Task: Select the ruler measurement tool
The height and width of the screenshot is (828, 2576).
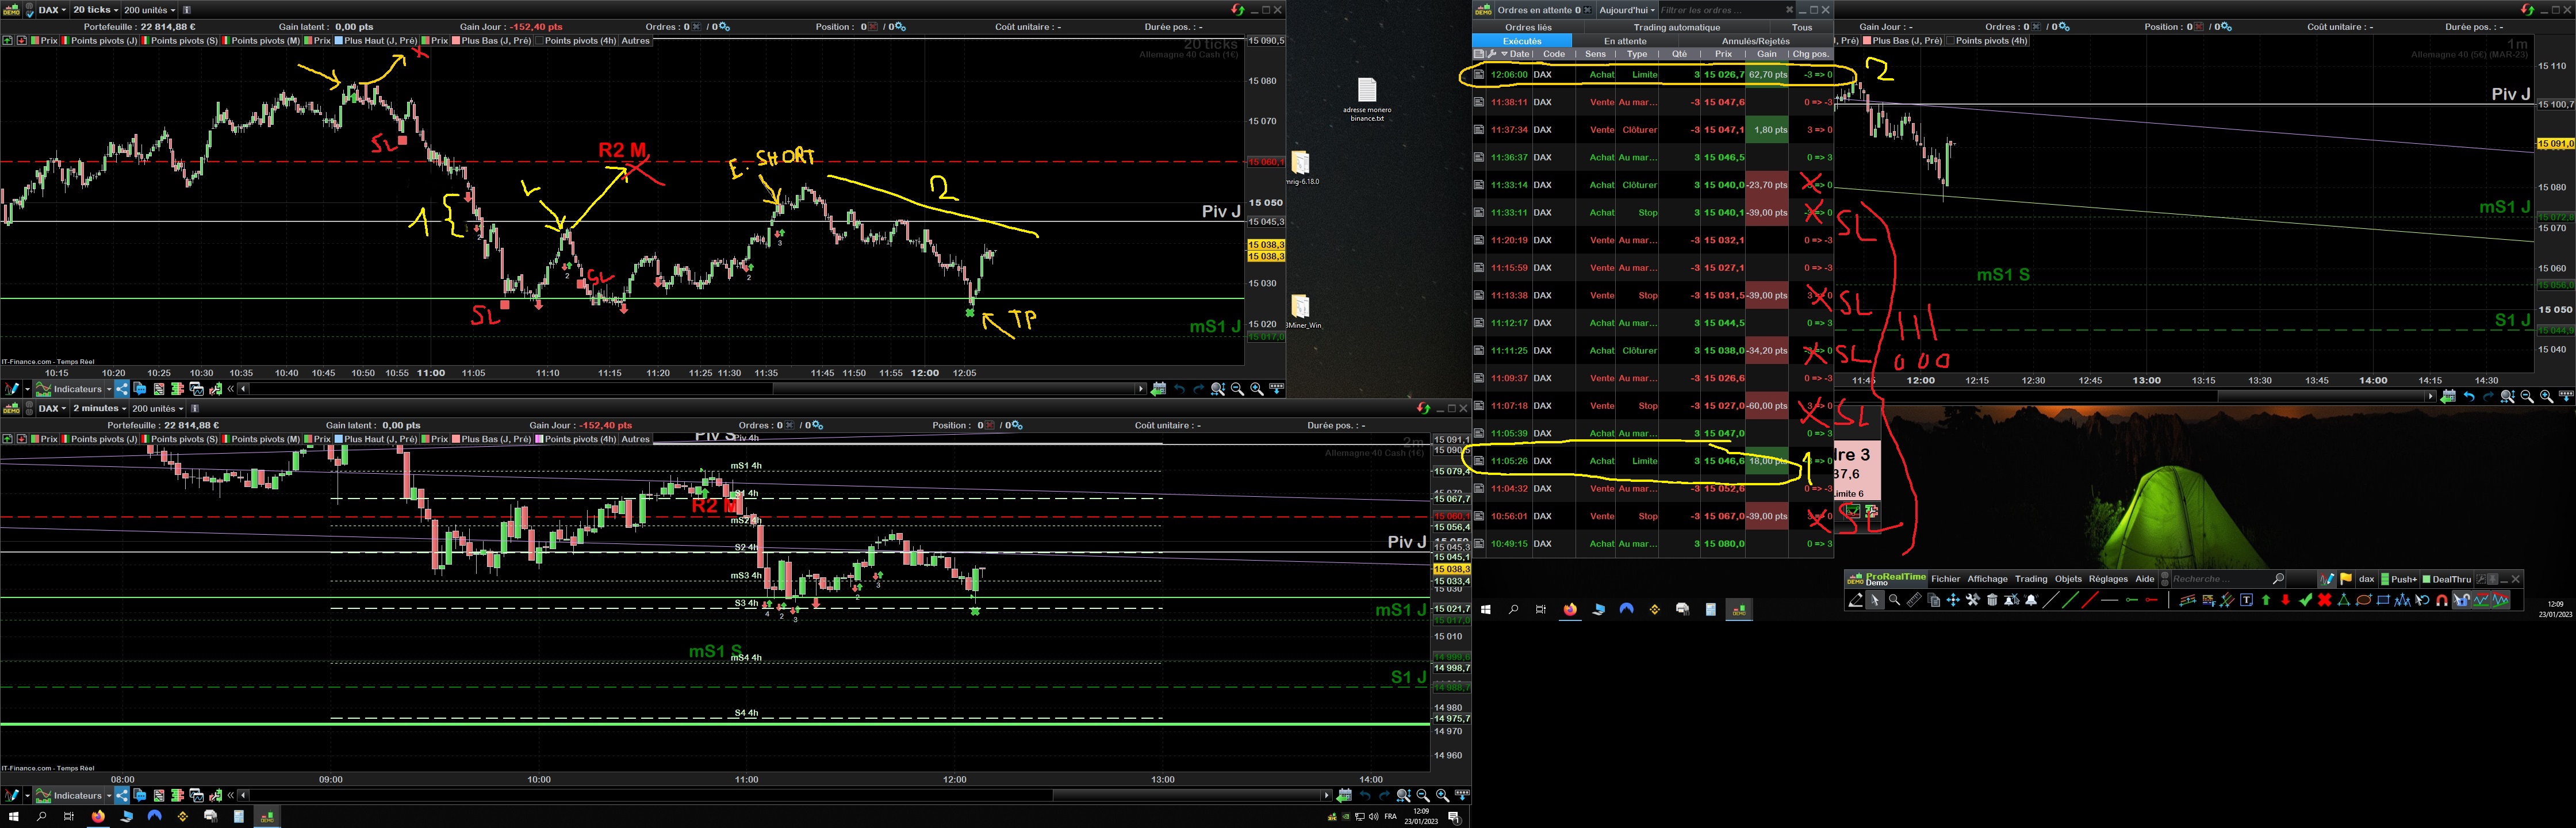Action: click(1914, 600)
